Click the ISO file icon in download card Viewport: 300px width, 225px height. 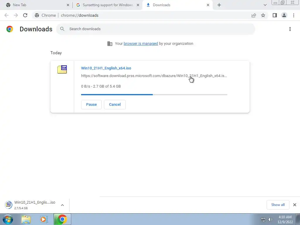pos(62,69)
